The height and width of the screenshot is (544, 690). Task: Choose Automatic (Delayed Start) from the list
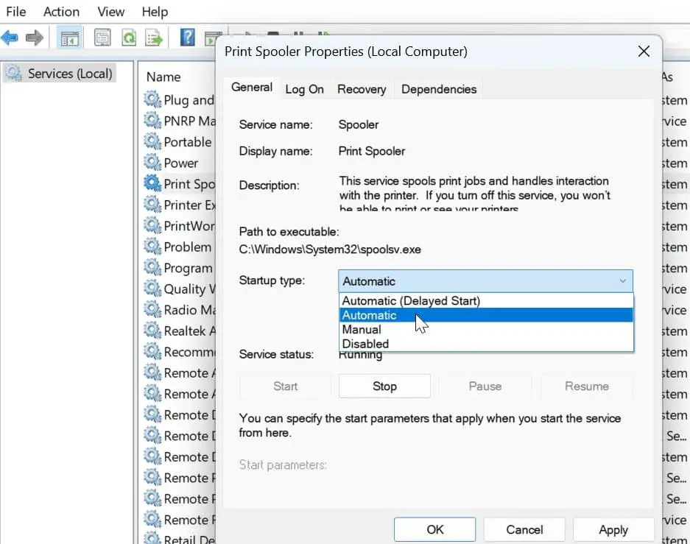click(x=411, y=300)
